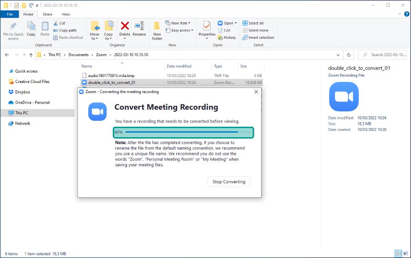Switch to large icons view in status bar
Screen dimensions: 411x258
pos(405,253)
